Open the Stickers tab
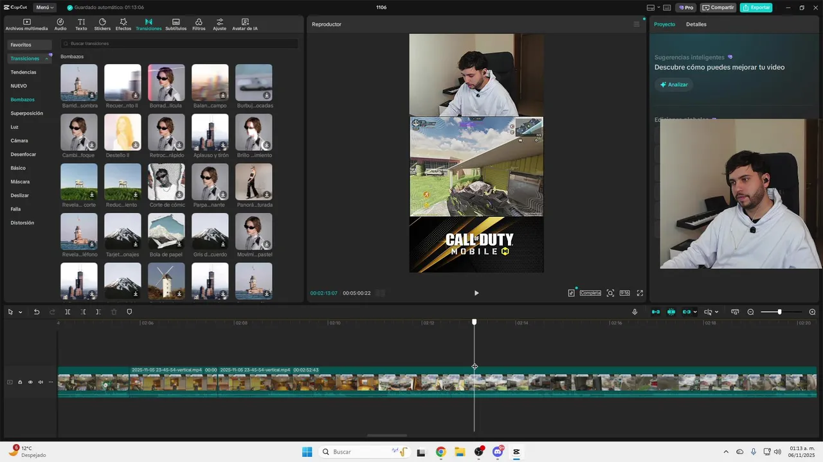This screenshot has width=823, height=462. 102,24
